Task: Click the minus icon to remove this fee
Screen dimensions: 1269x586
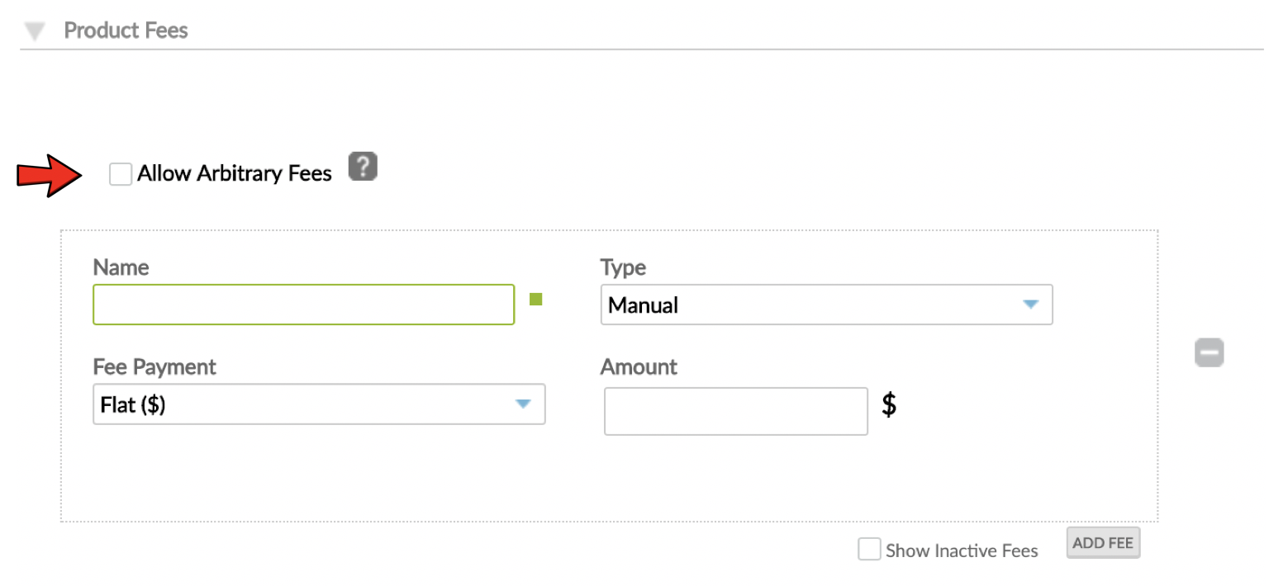Action: (1210, 352)
